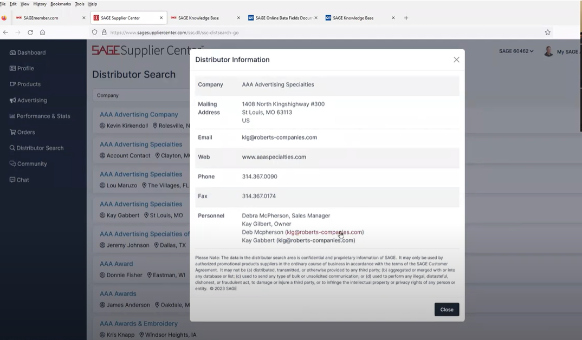The width and height of the screenshot is (582, 340).
Task: Bookmark this page with star icon
Action: (x=547, y=32)
